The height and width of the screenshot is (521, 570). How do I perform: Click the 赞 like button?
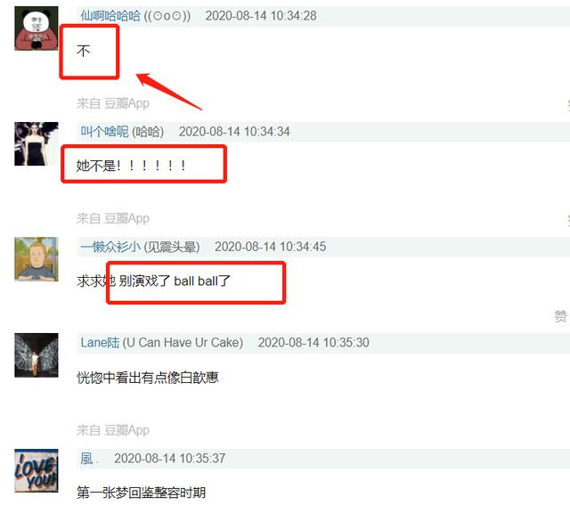[x=560, y=316]
